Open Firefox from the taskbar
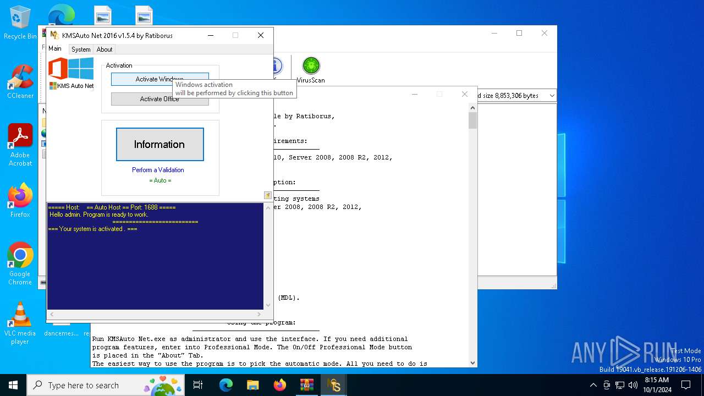 (280, 385)
